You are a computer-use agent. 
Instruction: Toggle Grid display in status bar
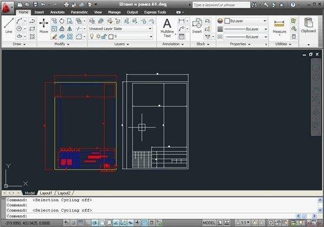(80, 223)
